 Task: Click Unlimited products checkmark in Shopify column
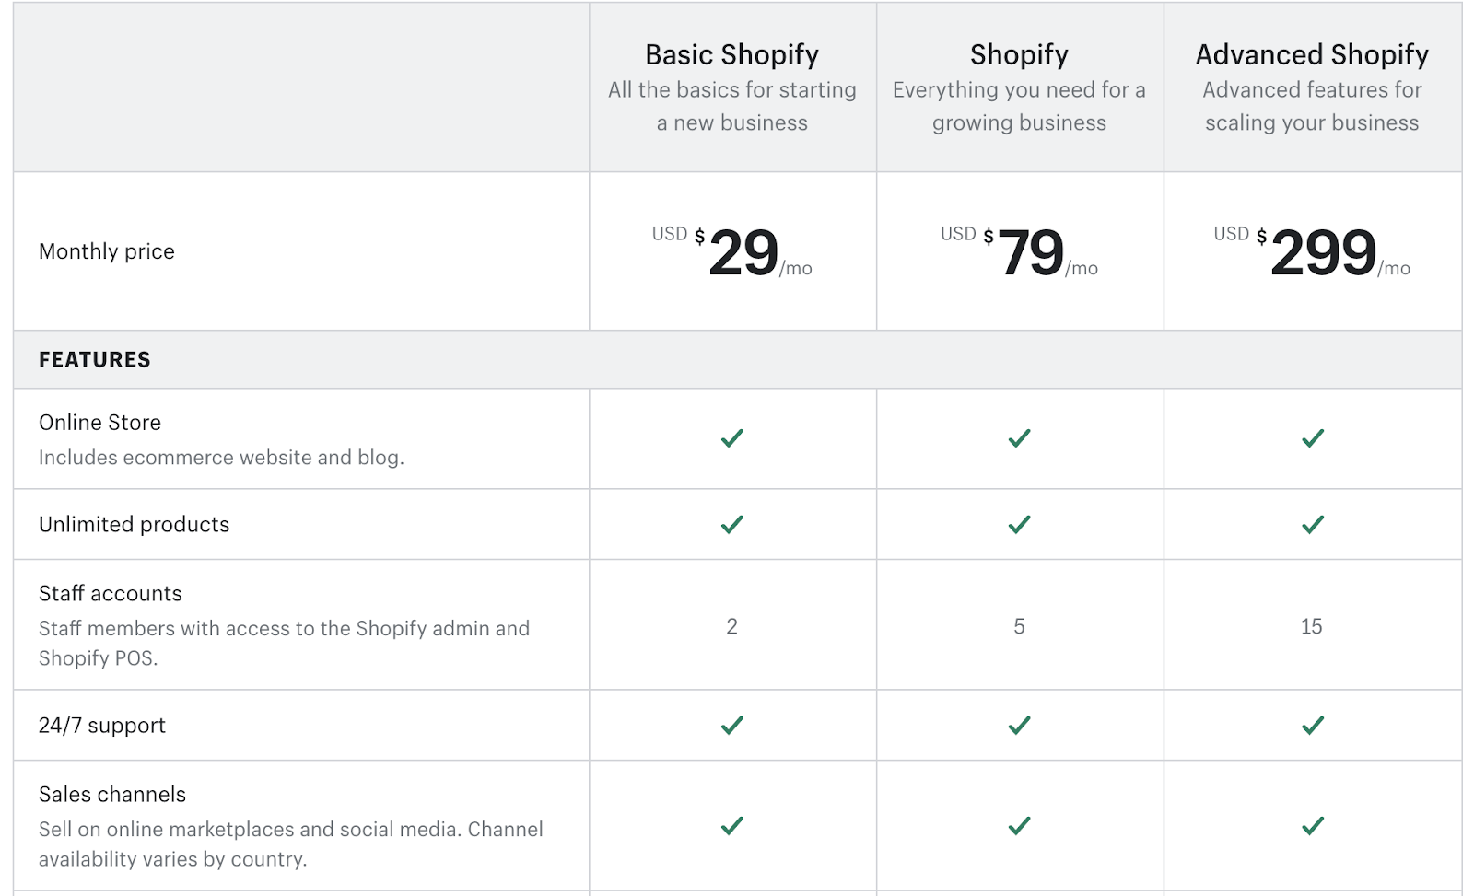1019,525
